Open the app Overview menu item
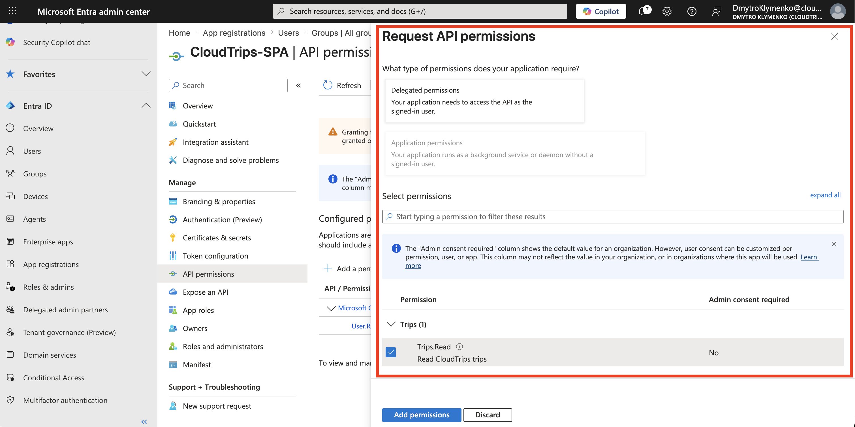855x427 pixels. pyautogui.click(x=198, y=106)
